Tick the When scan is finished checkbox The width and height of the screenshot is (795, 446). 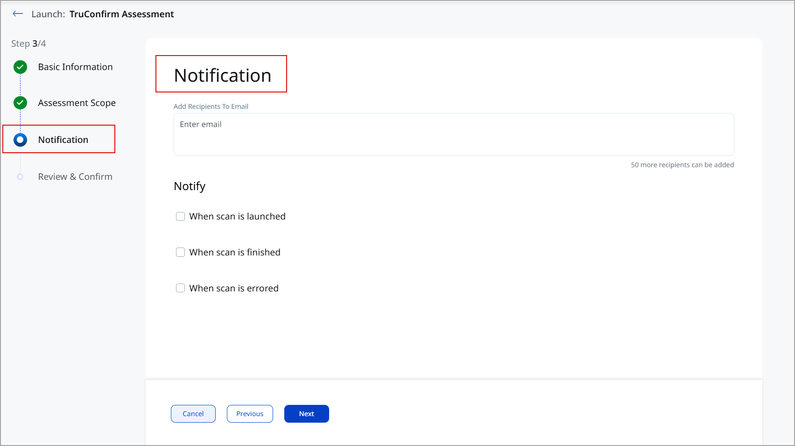(x=180, y=252)
